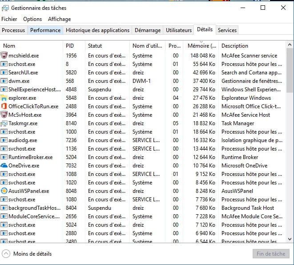Click the RuntimeBroker.exe process icon
294x265 pixels.
pyautogui.click(x=4, y=157)
